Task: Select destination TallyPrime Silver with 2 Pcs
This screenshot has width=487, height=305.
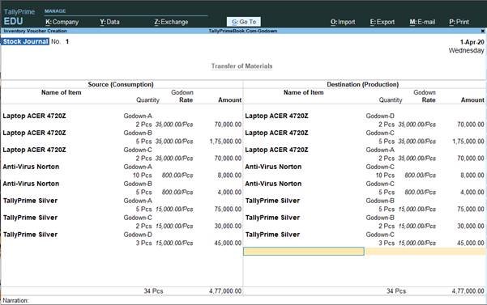Action: pyautogui.click(x=272, y=218)
